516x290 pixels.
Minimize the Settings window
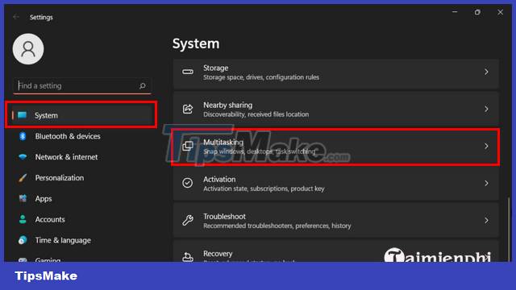tap(455, 12)
